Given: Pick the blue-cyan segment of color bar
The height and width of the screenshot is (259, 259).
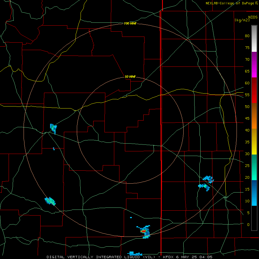Looking at the screenshot, I should point(254,193).
